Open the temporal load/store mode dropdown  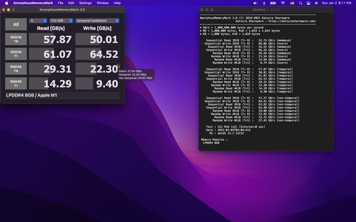(x=97, y=20)
